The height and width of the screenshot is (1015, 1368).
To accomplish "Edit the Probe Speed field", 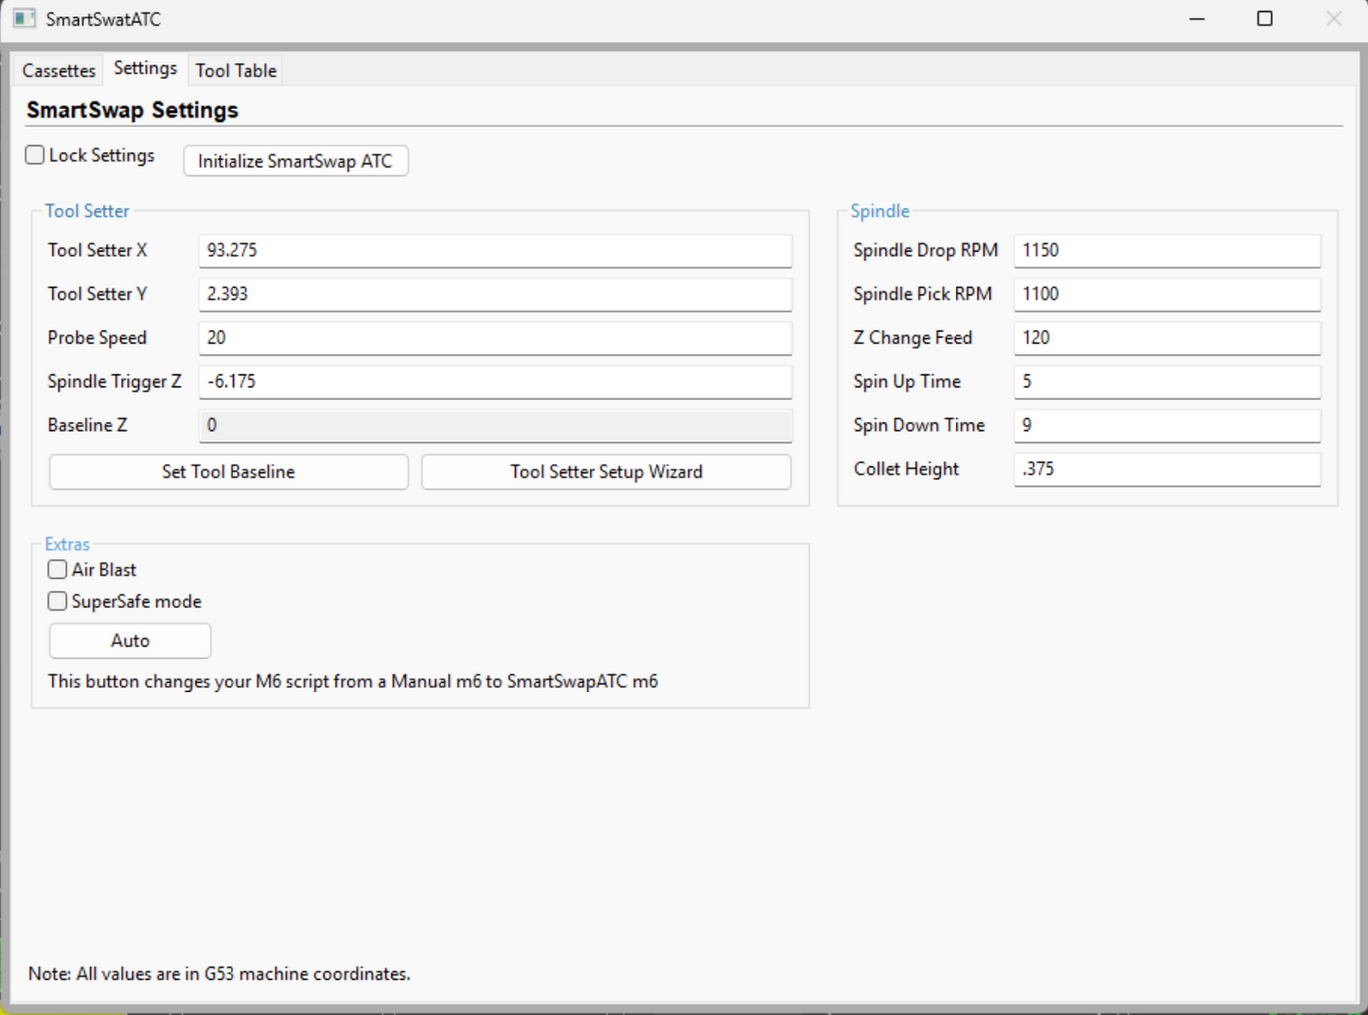I will coord(494,338).
